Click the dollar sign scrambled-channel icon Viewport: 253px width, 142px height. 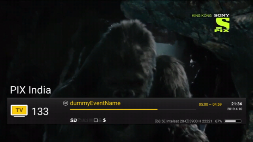tap(104, 120)
